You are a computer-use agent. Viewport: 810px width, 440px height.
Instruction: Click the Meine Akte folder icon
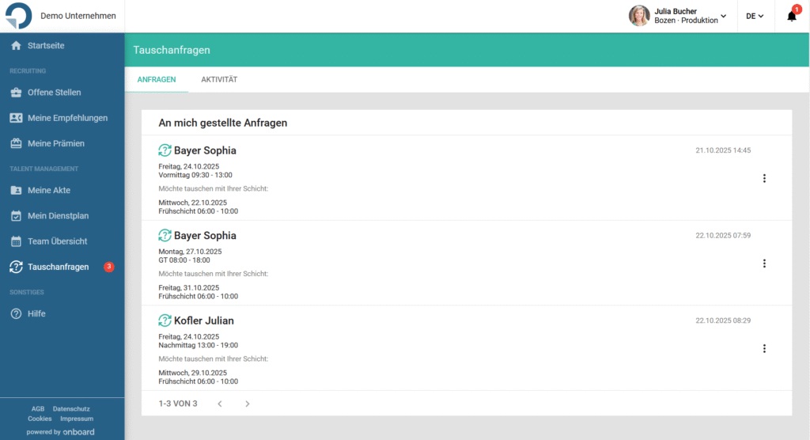pos(16,191)
